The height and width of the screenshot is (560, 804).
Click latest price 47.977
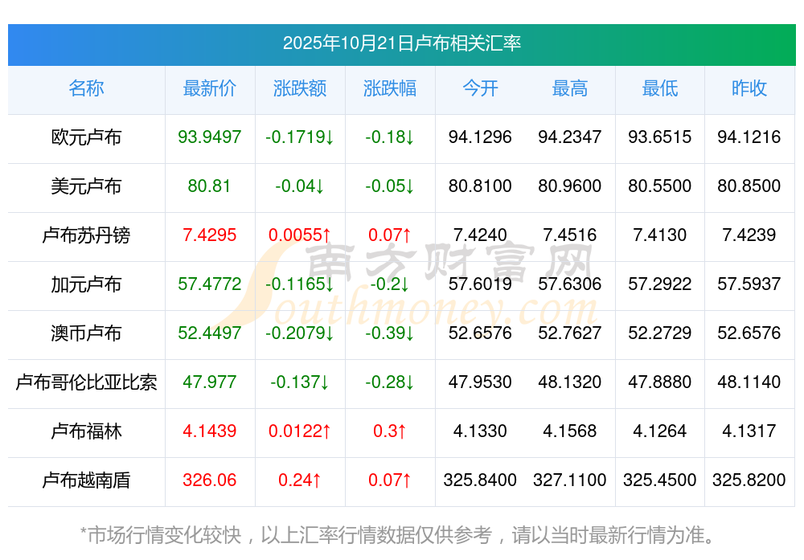(x=209, y=382)
